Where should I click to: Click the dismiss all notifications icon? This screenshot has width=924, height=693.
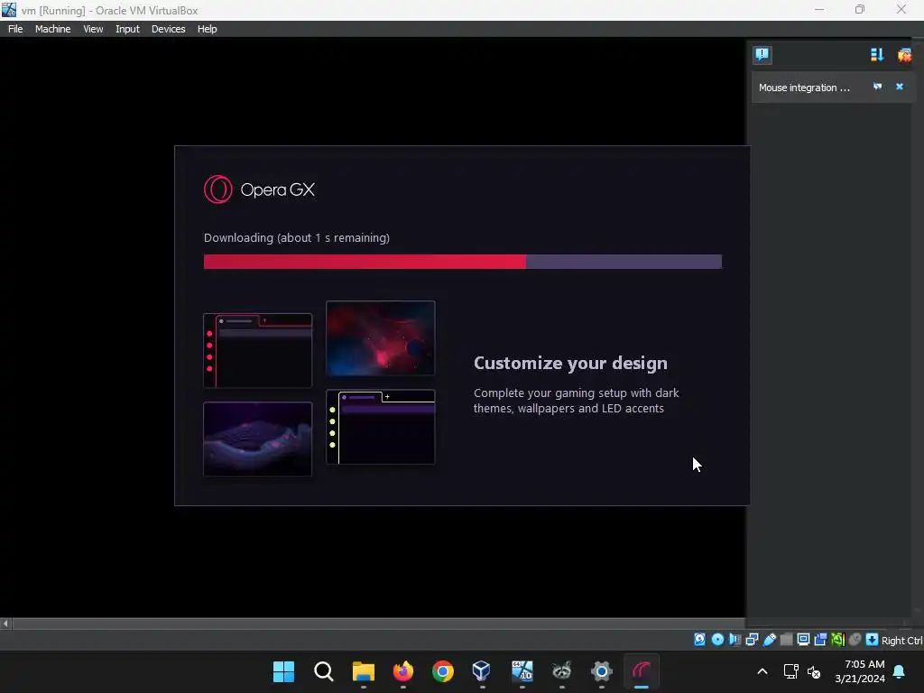coord(904,55)
